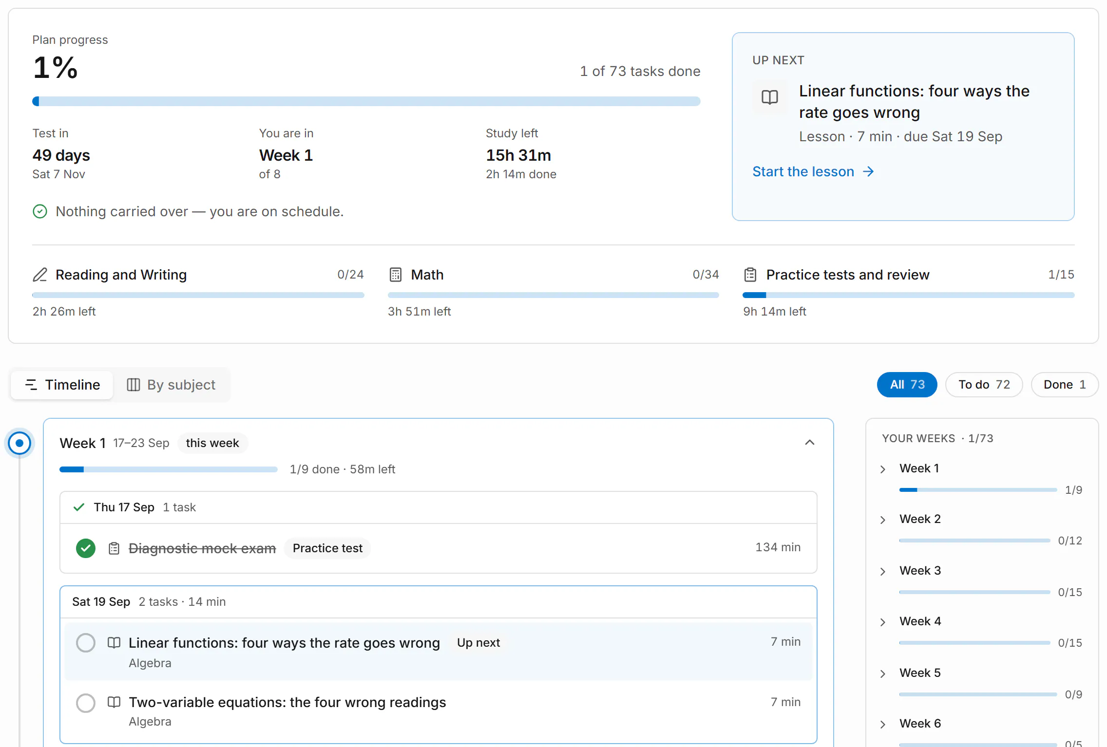1107x747 pixels.
Task: Mark Two-variable equations task as done
Action: pos(86,703)
